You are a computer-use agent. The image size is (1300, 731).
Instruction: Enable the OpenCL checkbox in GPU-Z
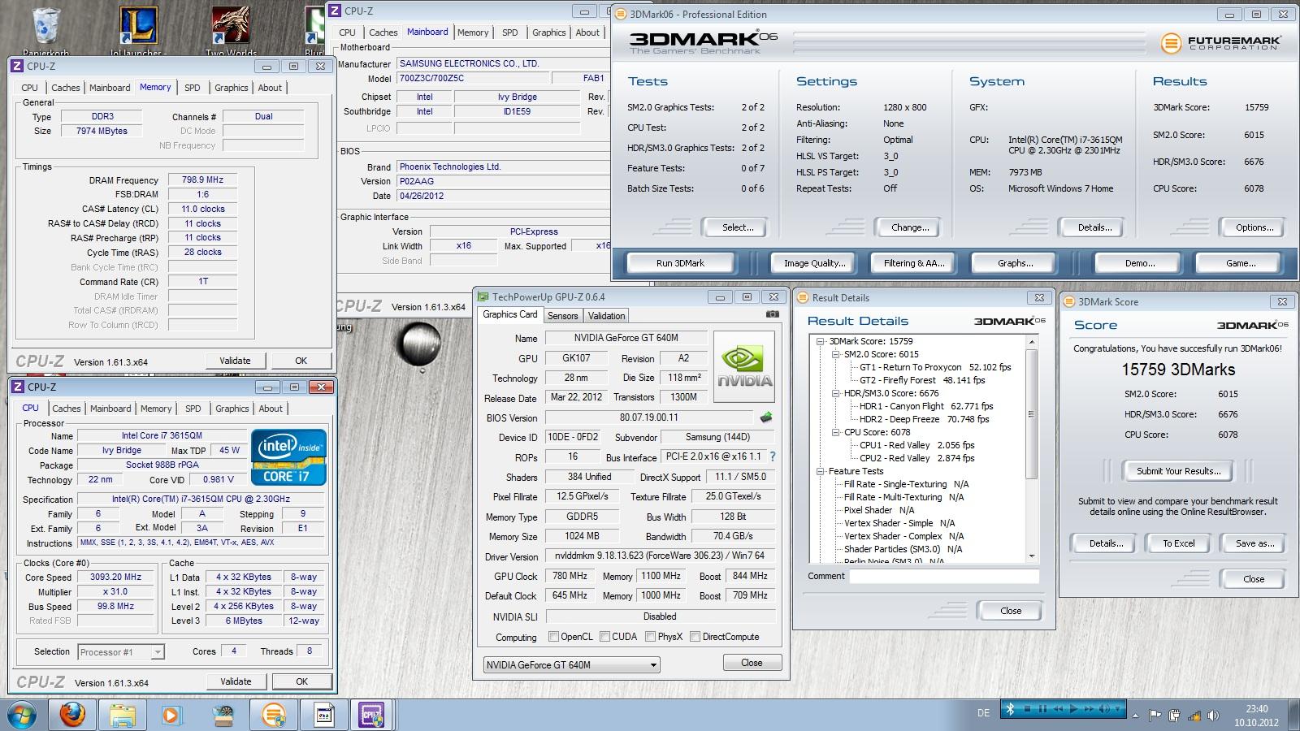(x=553, y=637)
